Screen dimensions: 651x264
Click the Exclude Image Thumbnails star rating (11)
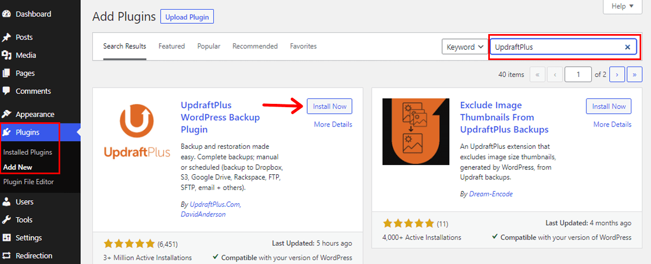(x=416, y=223)
